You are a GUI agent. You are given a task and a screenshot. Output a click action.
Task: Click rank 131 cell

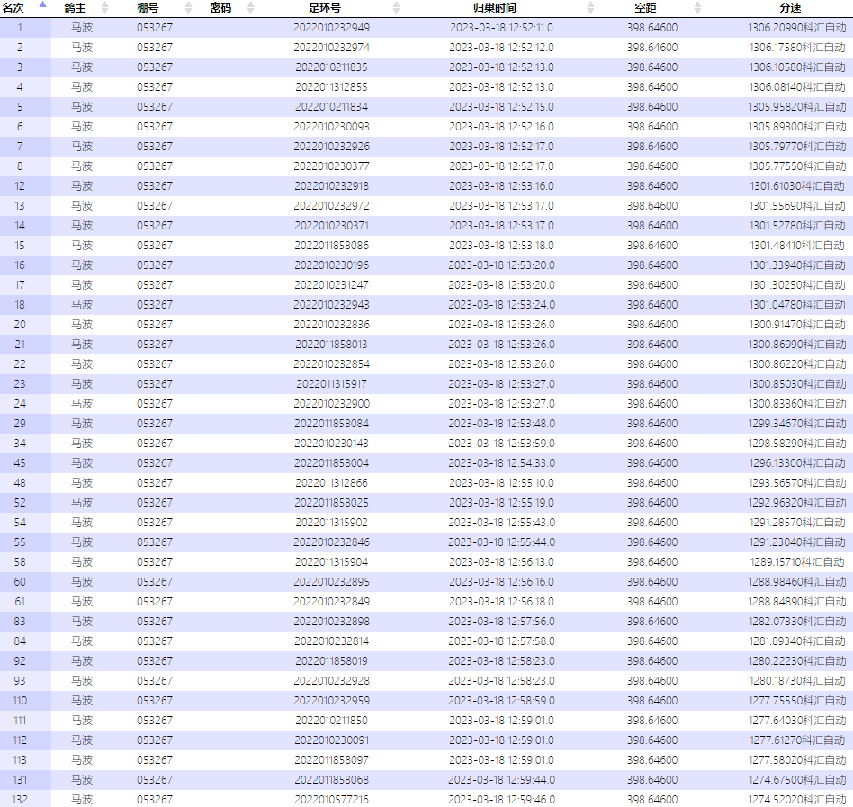point(20,780)
